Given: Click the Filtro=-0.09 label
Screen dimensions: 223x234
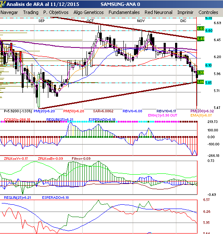Looking at the screenshot, I should [x=81, y=159].
